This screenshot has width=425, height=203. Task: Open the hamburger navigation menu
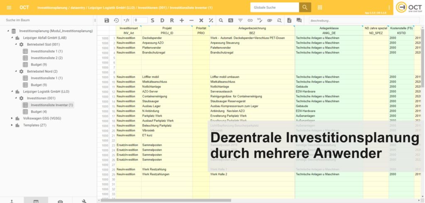click(9, 7)
